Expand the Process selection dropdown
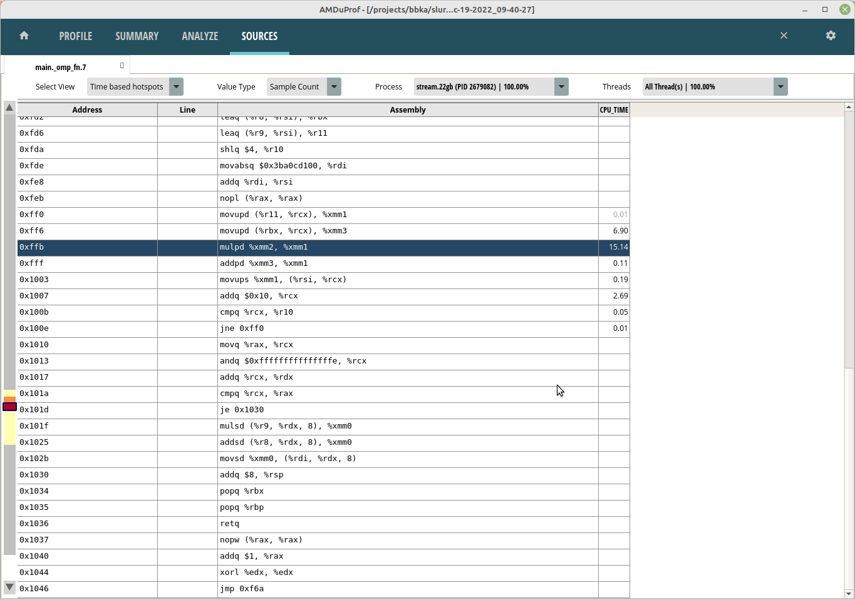The height and width of the screenshot is (600, 855). tap(561, 87)
